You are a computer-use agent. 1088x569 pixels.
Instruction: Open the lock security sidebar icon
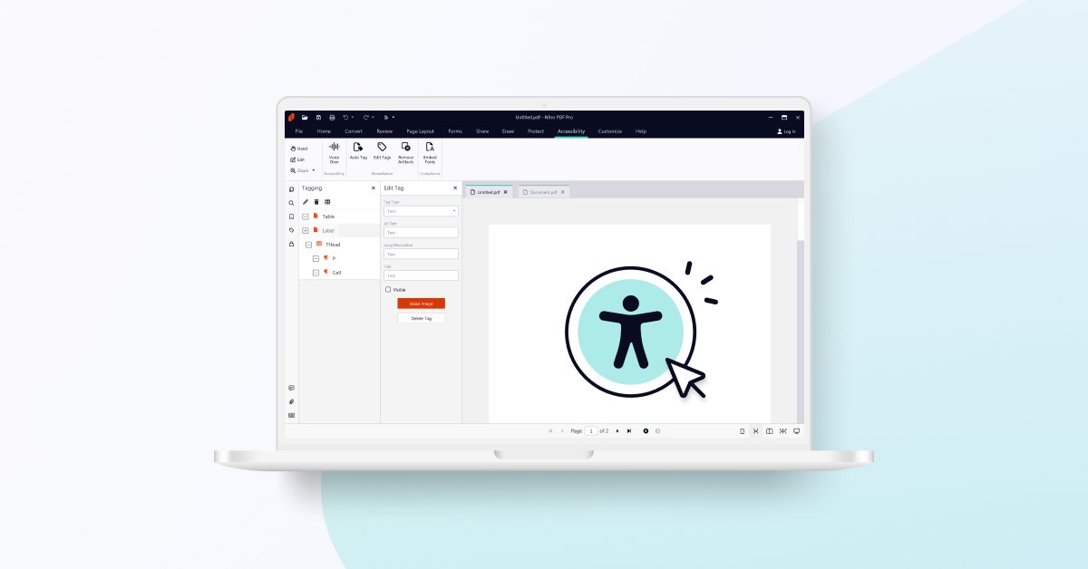pyautogui.click(x=291, y=244)
